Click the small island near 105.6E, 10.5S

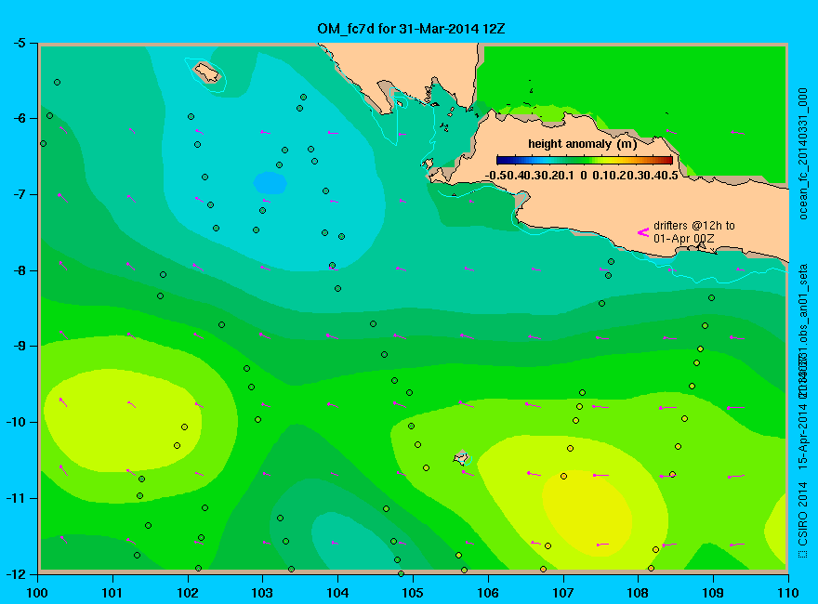coord(461,458)
